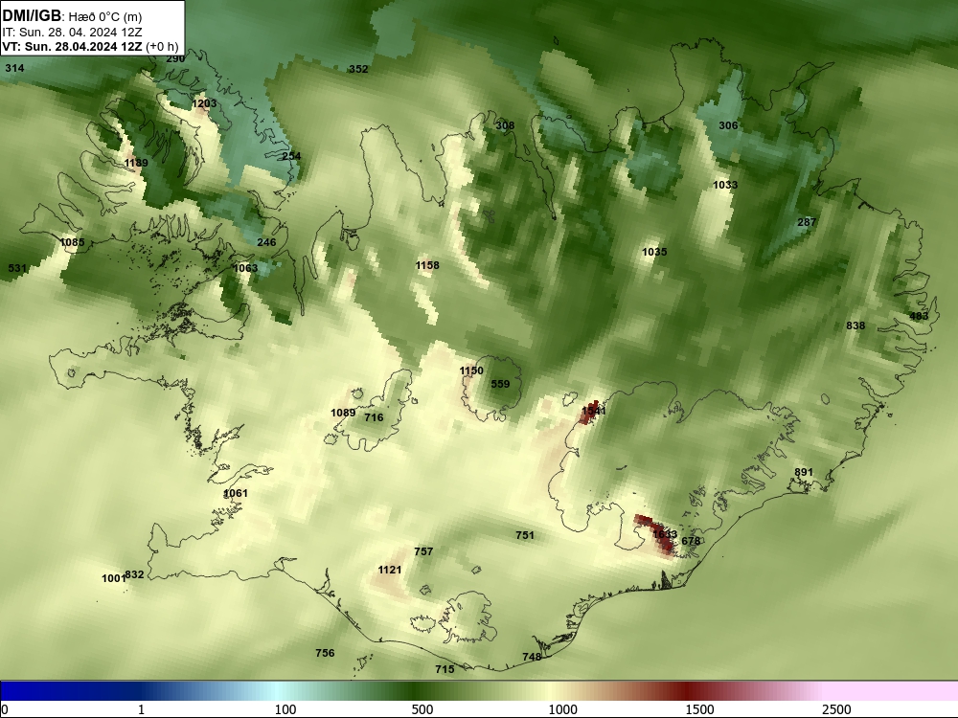Click the map value 1158
Viewport: 958px width, 718px height.
(x=427, y=265)
